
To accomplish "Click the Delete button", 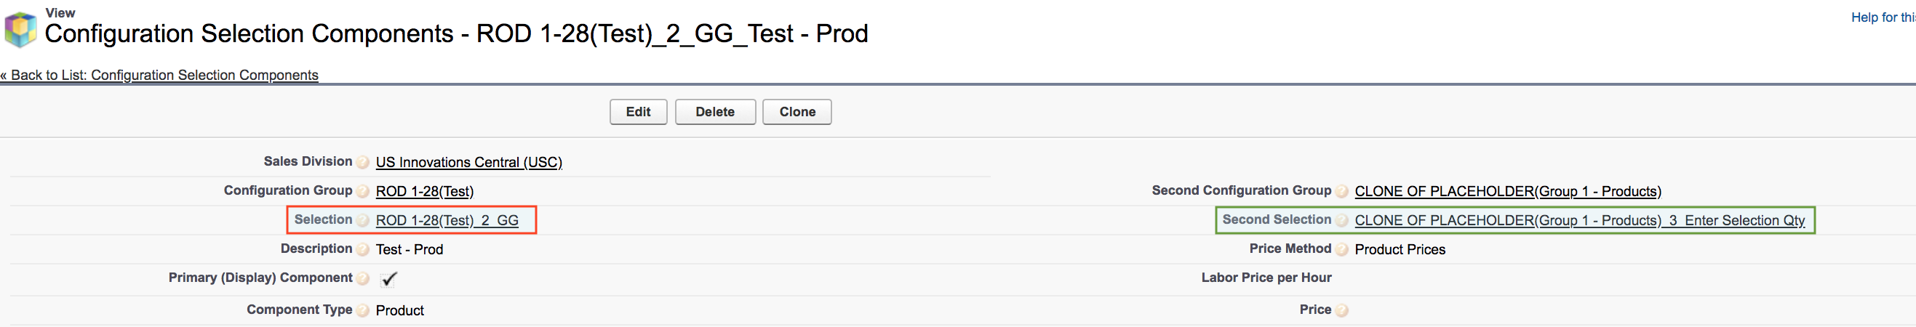I will 715,111.
